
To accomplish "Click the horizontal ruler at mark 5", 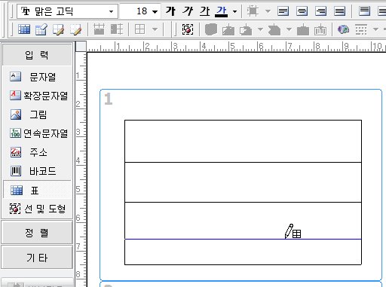I will coord(232,47).
